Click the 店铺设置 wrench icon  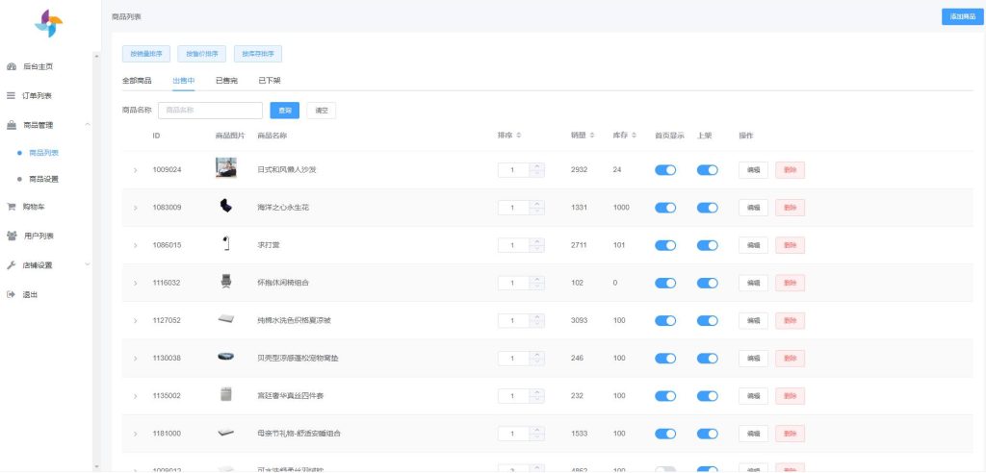coord(11,265)
